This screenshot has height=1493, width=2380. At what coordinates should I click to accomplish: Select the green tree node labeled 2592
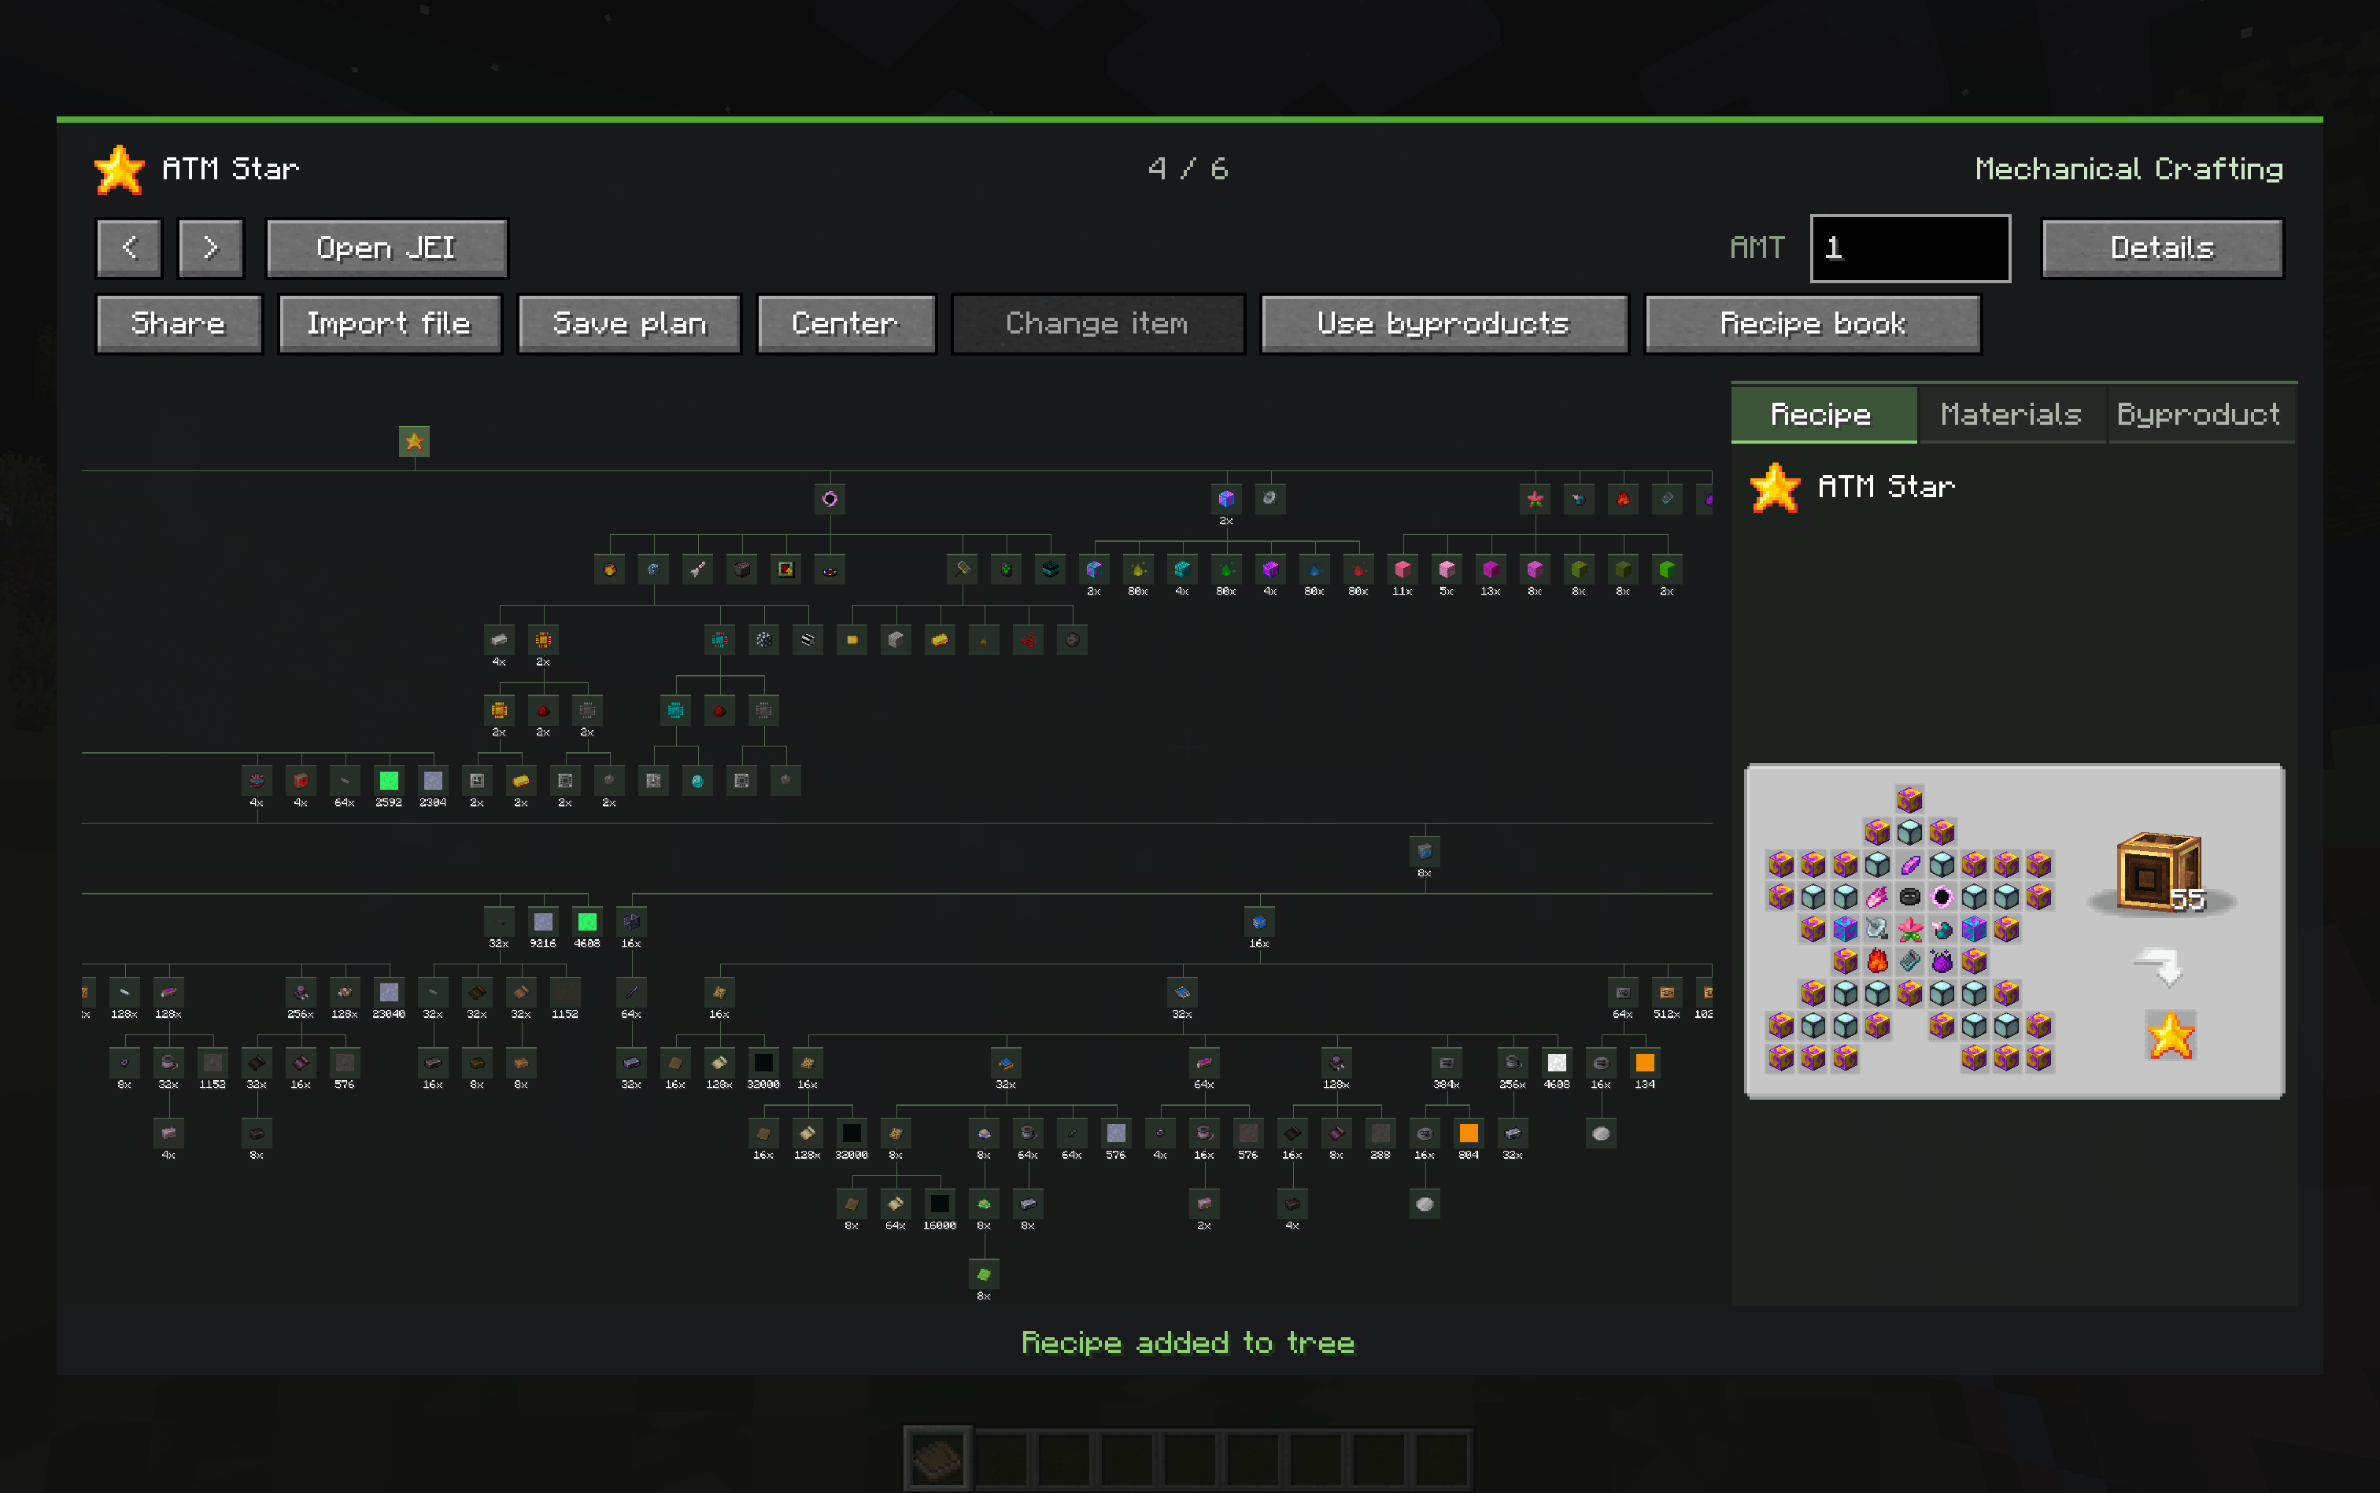(x=390, y=781)
